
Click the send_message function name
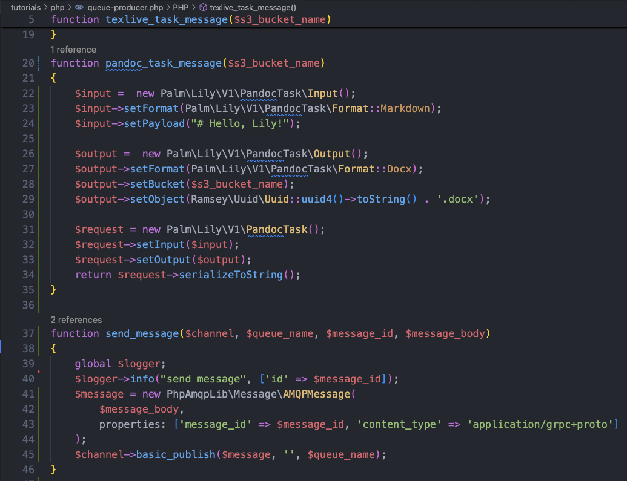(x=142, y=333)
